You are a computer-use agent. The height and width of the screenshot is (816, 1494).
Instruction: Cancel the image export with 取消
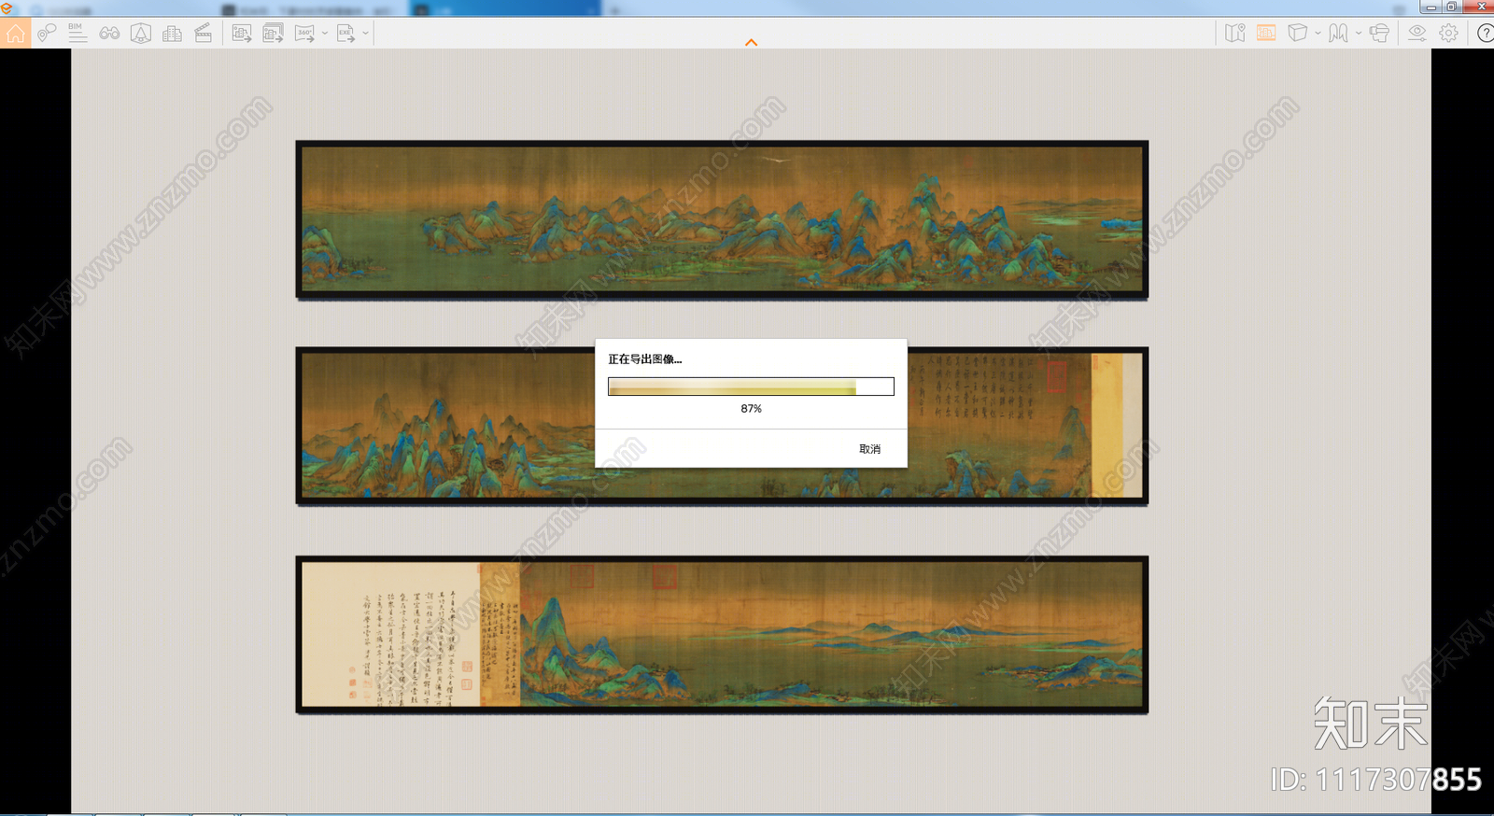tap(869, 449)
